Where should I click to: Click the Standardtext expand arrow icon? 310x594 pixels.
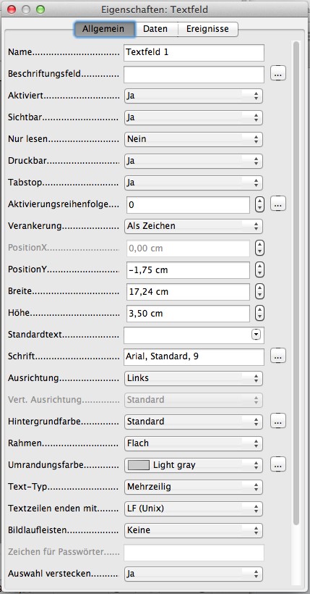[x=257, y=335]
